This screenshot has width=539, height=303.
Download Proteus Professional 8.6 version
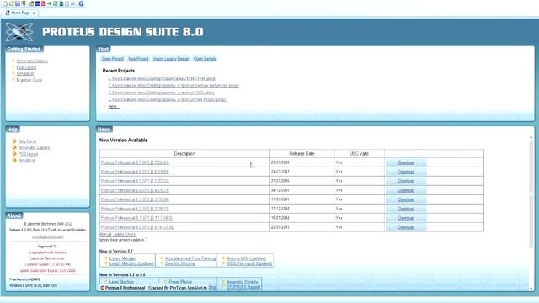click(x=406, y=172)
